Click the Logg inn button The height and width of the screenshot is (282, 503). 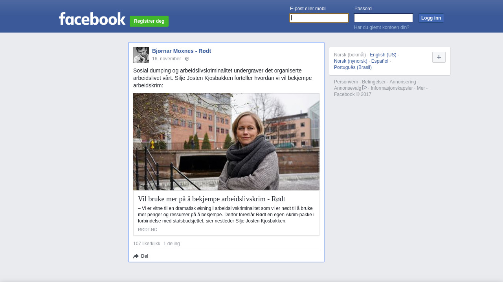(431, 18)
